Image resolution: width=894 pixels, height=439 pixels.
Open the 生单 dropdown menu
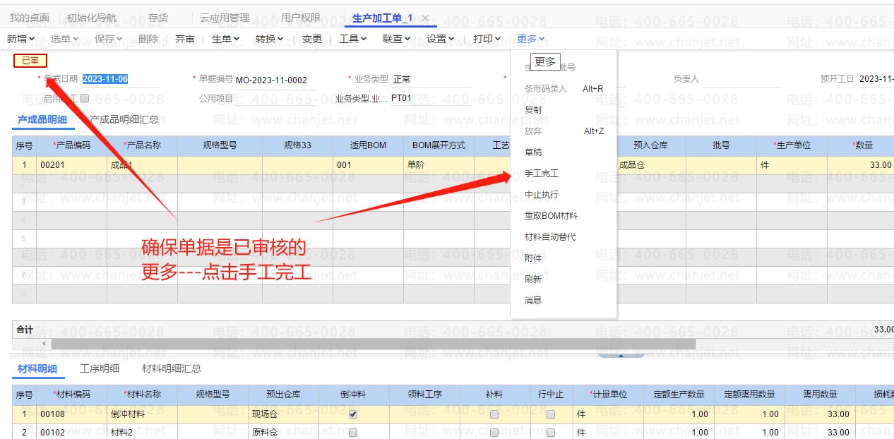point(226,39)
